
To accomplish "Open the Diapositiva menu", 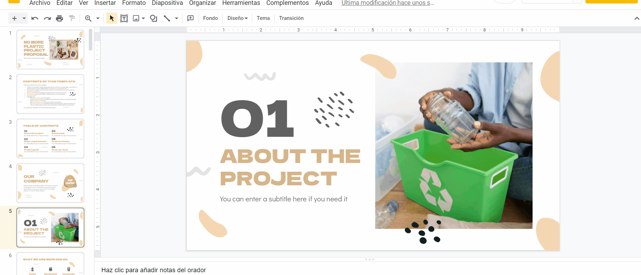I will click(167, 3).
